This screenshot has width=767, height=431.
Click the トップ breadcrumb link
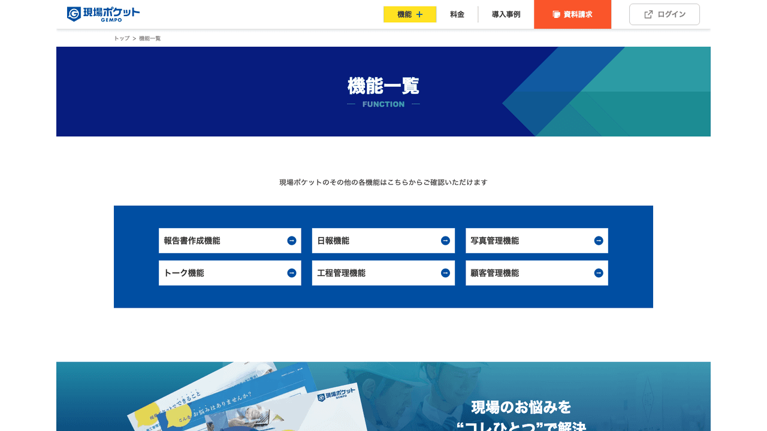(122, 38)
